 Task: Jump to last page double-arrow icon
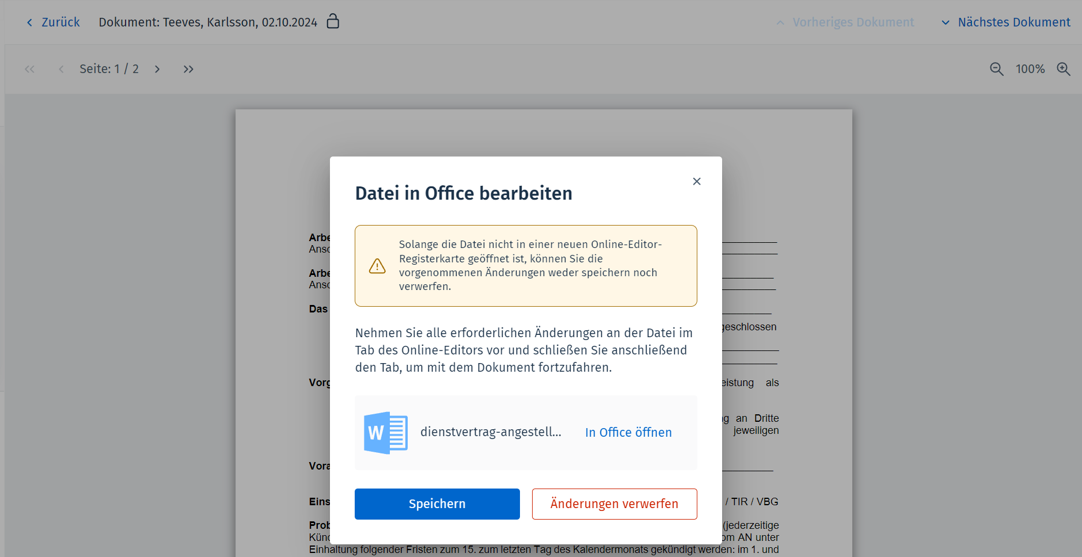click(188, 69)
